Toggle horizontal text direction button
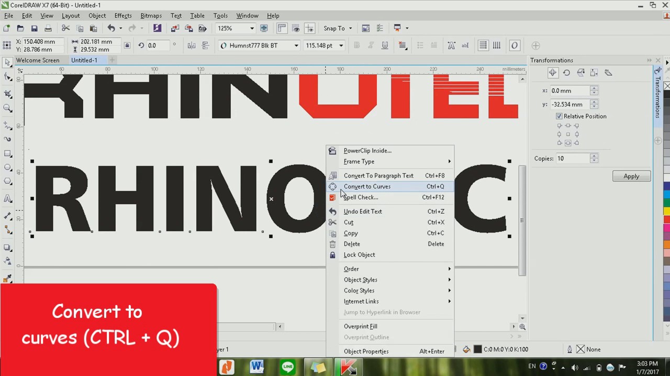This screenshot has width=670, height=376. pos(483,45)
